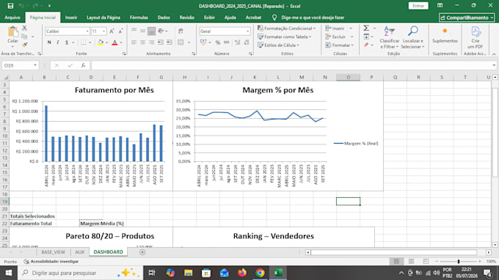Open Classificar e Filtrar
This screenshot has height=280, width=499.
tap(389, 37)
